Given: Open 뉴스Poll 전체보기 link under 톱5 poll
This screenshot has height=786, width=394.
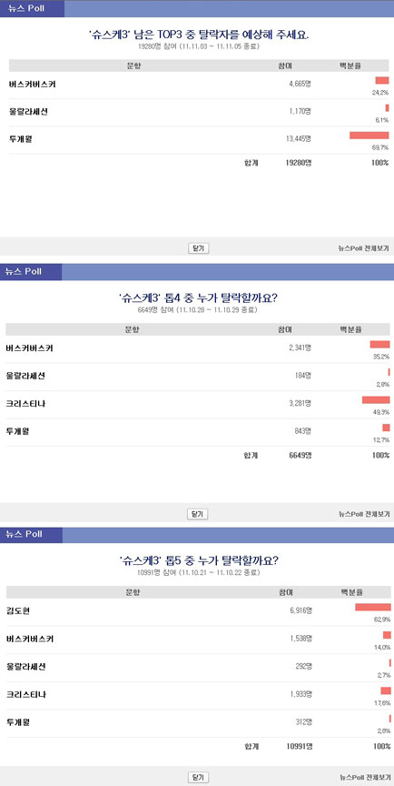Looking at the screenshot, I should click(363, 778).
